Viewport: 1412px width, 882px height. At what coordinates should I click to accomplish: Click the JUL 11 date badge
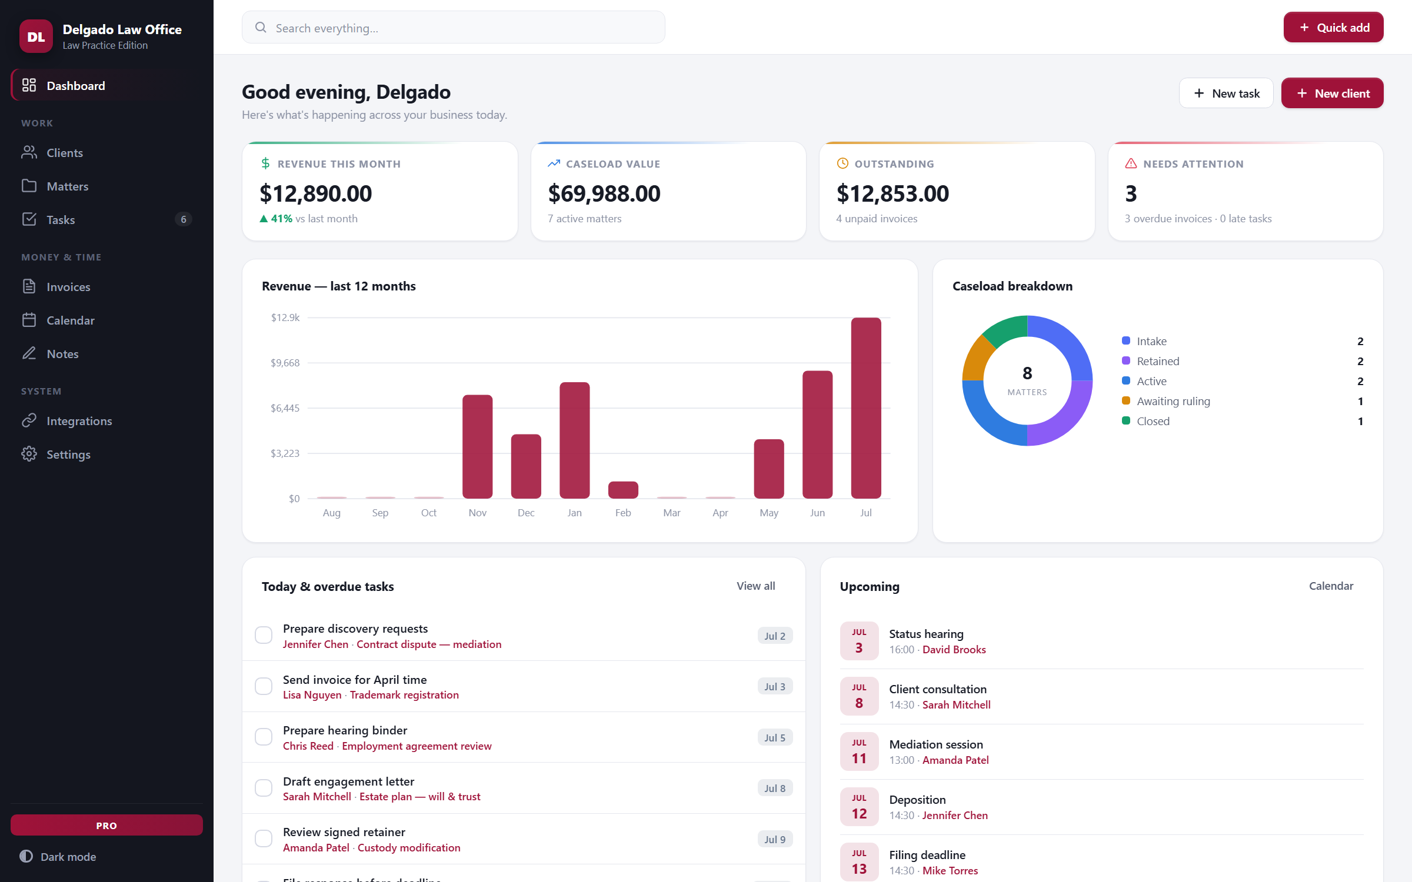pyautogui.click(x=859, y=751)
